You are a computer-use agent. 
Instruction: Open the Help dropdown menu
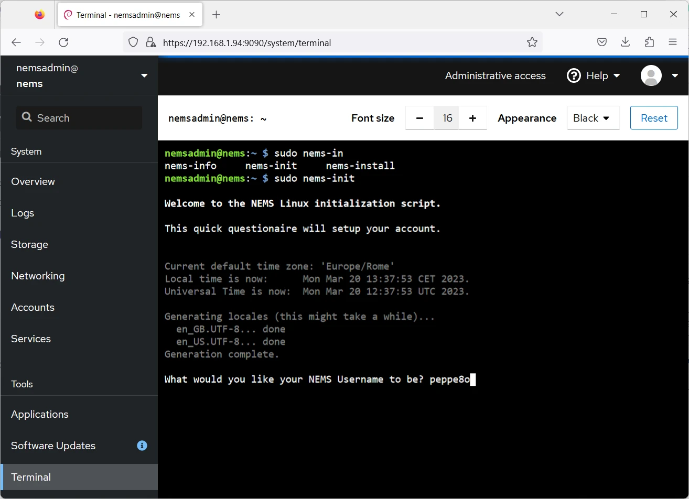(x=594, y=75)
